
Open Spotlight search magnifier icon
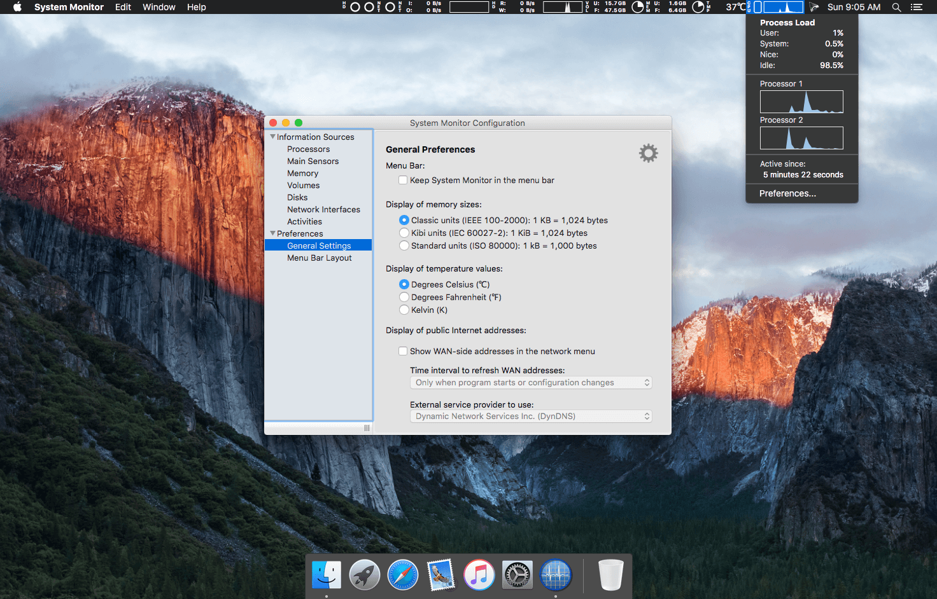pos(896,7)
